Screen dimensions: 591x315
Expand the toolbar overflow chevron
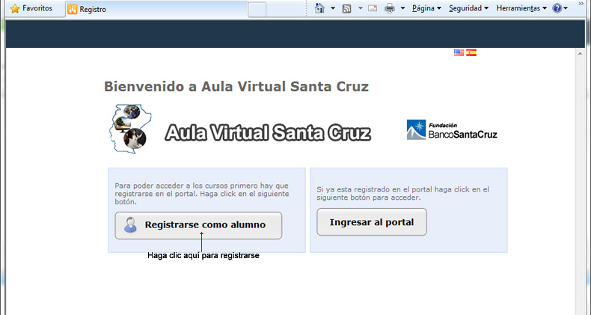(x=581, y=4)
